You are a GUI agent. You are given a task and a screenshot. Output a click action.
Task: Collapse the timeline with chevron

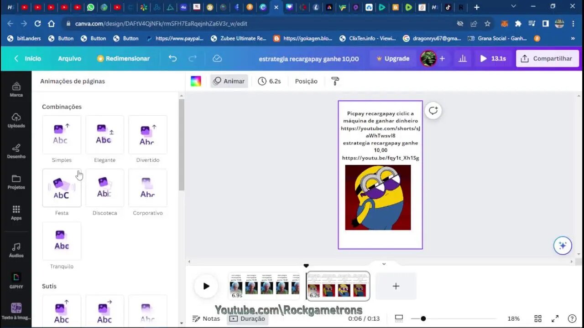point(384,264)
